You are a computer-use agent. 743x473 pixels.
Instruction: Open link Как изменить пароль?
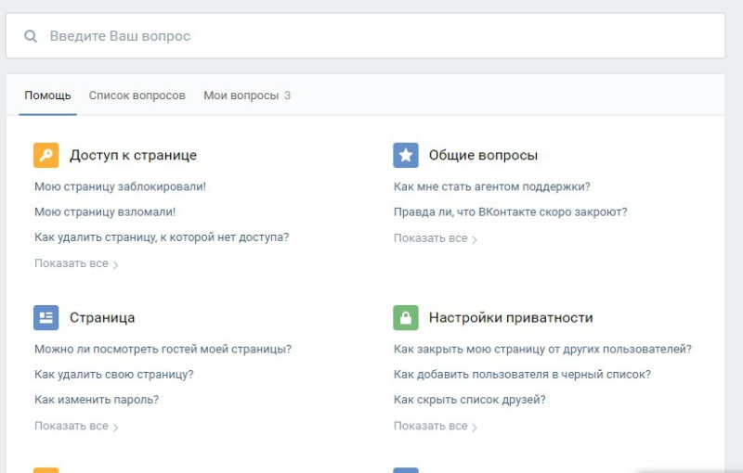coord(97,400)
